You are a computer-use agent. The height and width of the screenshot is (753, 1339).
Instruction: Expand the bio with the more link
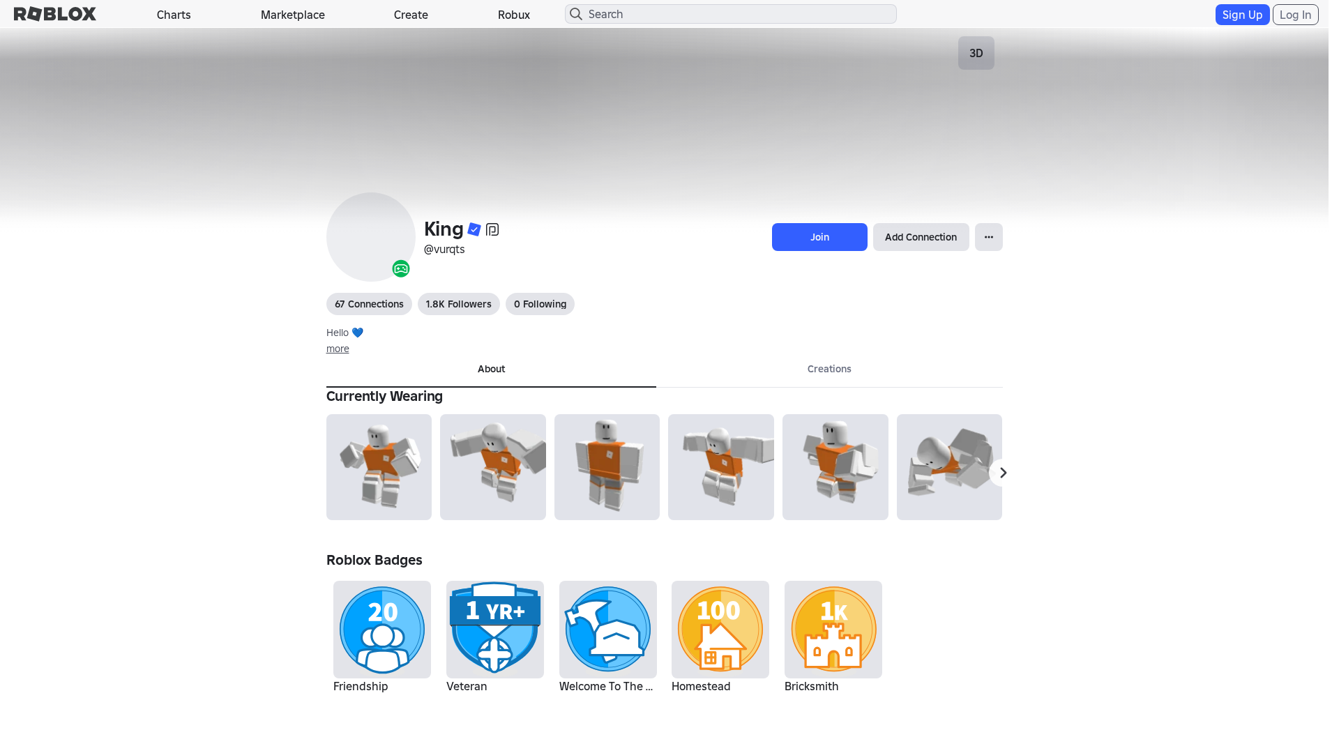pos(338,349)
